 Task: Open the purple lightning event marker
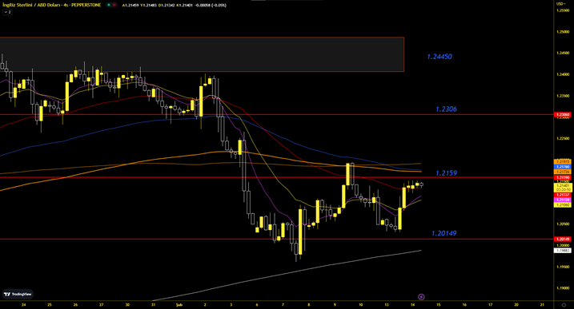[x=421, y=296]
